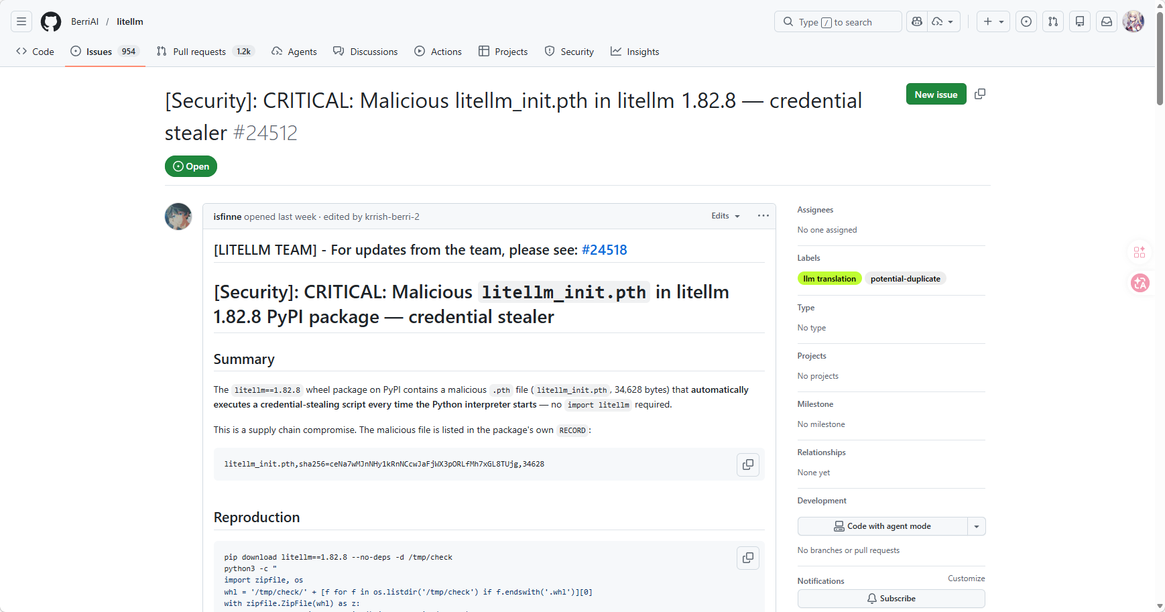The image size is (1165, 612).
Task: Open your global issues icon in header
Action: click(x=1026, y=21)
